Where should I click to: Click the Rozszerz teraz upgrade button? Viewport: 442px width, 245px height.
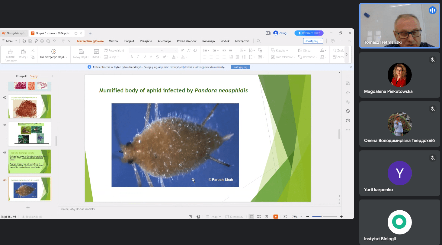tap(309, 33)
